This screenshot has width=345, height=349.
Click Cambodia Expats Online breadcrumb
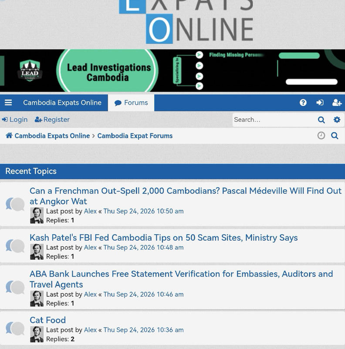(x=52, y=136)
